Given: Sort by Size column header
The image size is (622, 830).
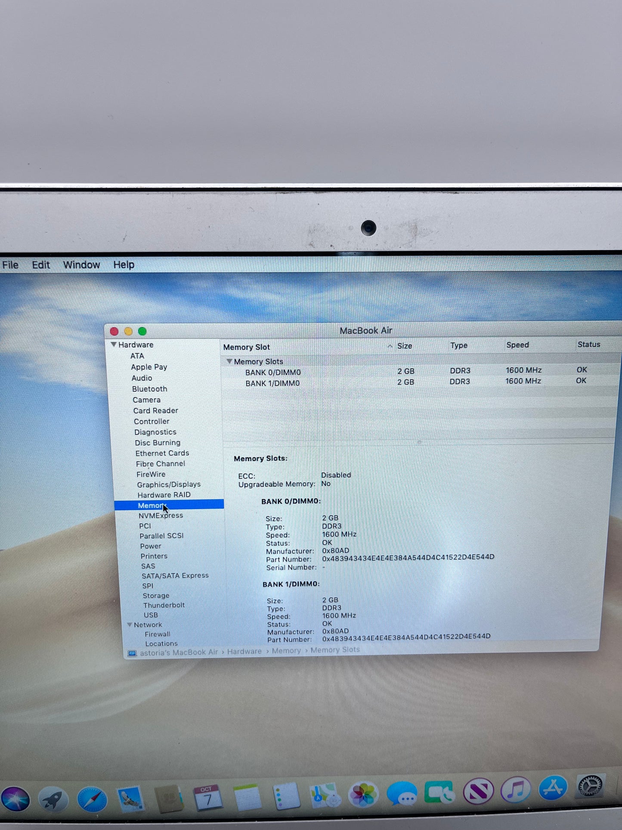Looking at the screenshot, I should 405,346.
